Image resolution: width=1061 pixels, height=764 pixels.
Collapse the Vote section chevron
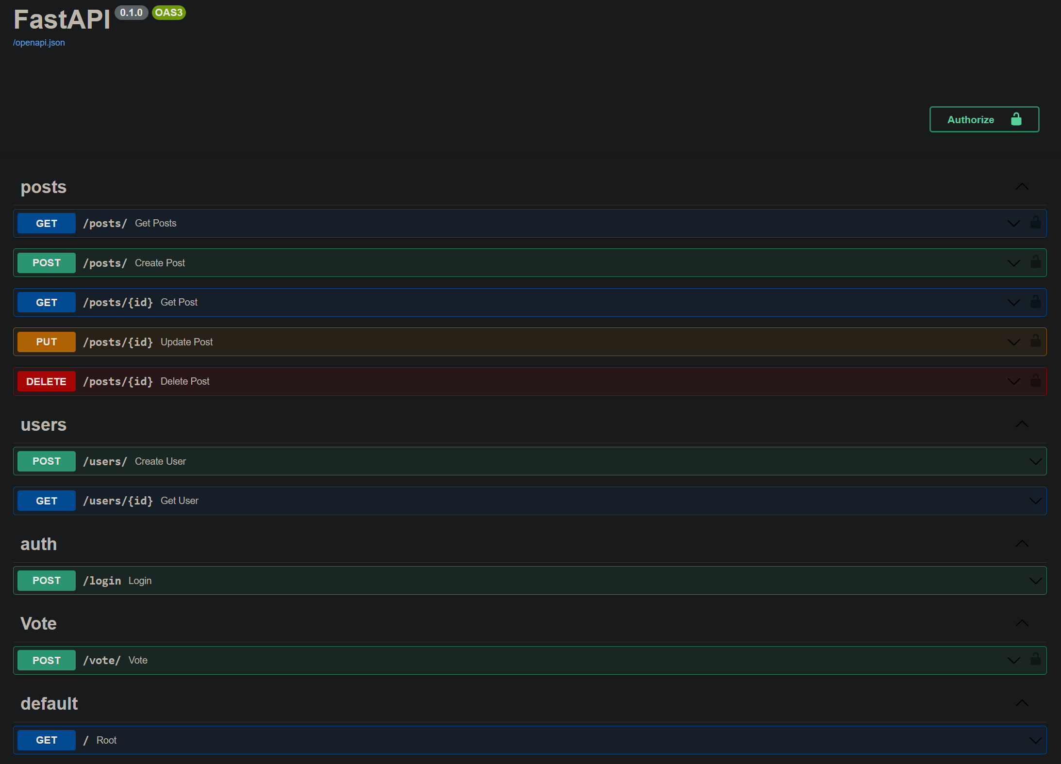1022,623
